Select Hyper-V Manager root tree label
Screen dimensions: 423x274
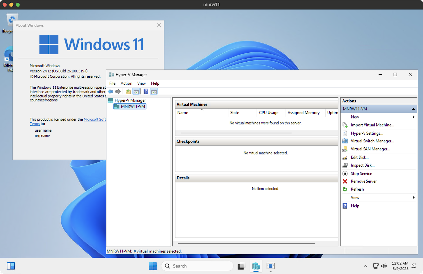[130, 100]
